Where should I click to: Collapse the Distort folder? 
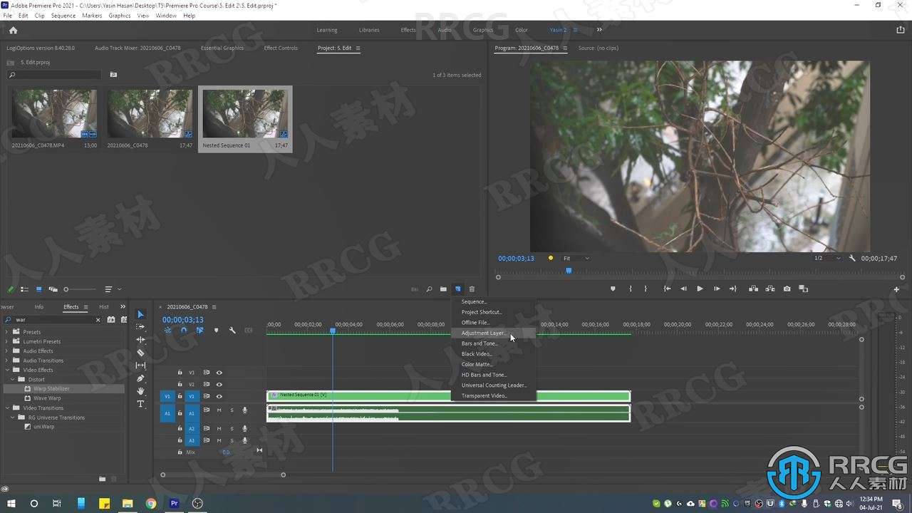click(x=12, y=379)
